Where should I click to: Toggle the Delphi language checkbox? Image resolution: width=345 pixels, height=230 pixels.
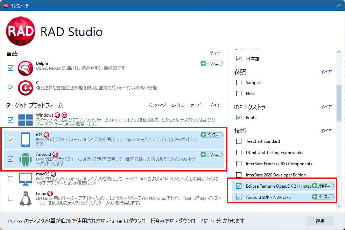[x=10, y=68]
